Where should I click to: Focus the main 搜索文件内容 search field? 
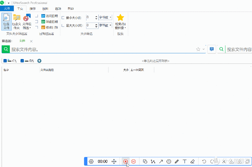(103, 49)
